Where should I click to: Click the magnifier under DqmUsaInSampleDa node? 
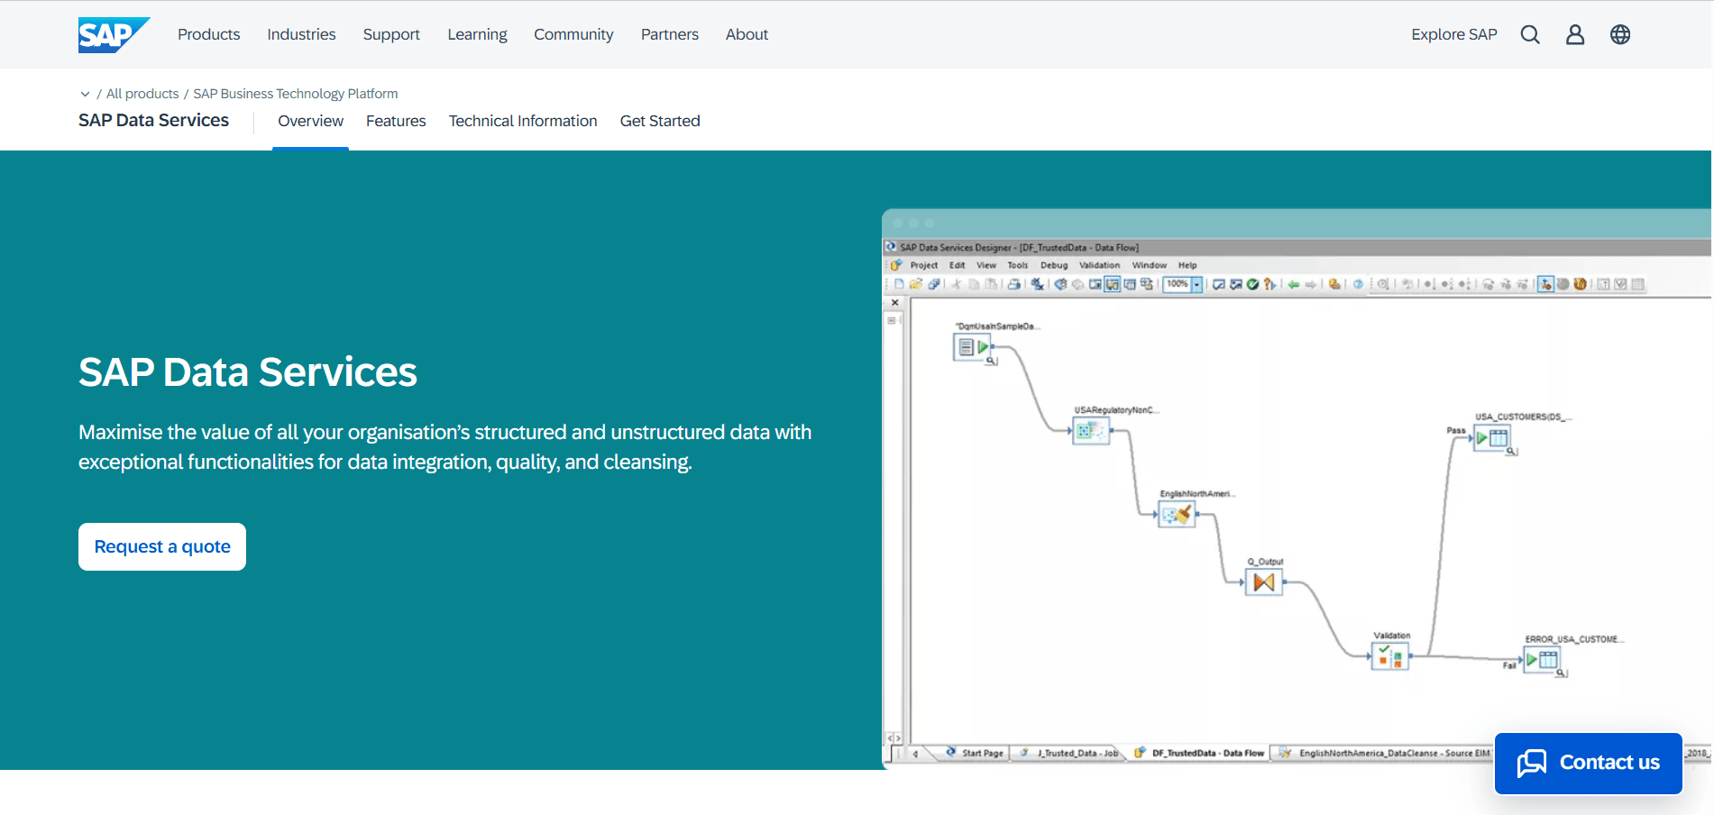[992, 361]
